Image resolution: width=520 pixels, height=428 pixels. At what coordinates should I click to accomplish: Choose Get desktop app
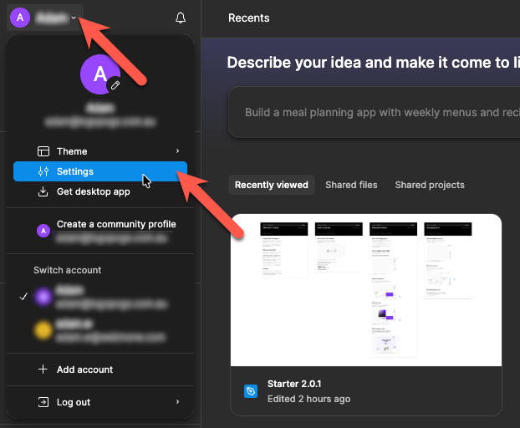(100, 191)
